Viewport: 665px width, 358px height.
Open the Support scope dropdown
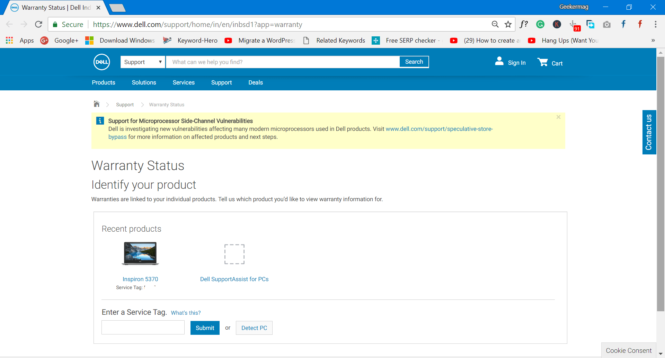[x=142, y=62]
